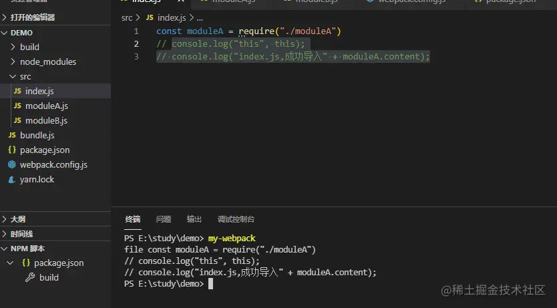Click the yarn icon beside yarn.lock
This screenshot has width=557, height=308.
pos(12,180)
